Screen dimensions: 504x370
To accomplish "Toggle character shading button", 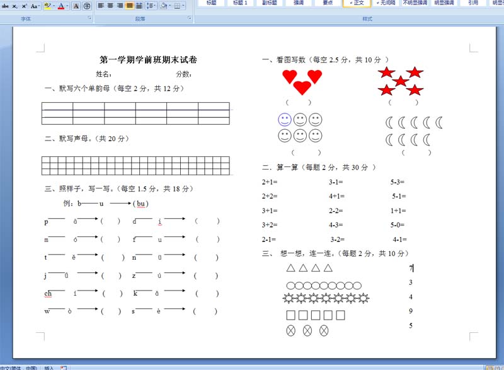I will pos(76,6).
